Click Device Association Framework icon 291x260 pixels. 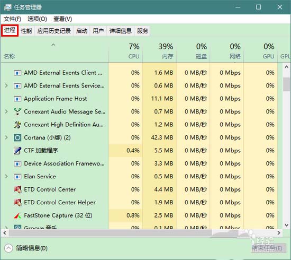[17, 163]
